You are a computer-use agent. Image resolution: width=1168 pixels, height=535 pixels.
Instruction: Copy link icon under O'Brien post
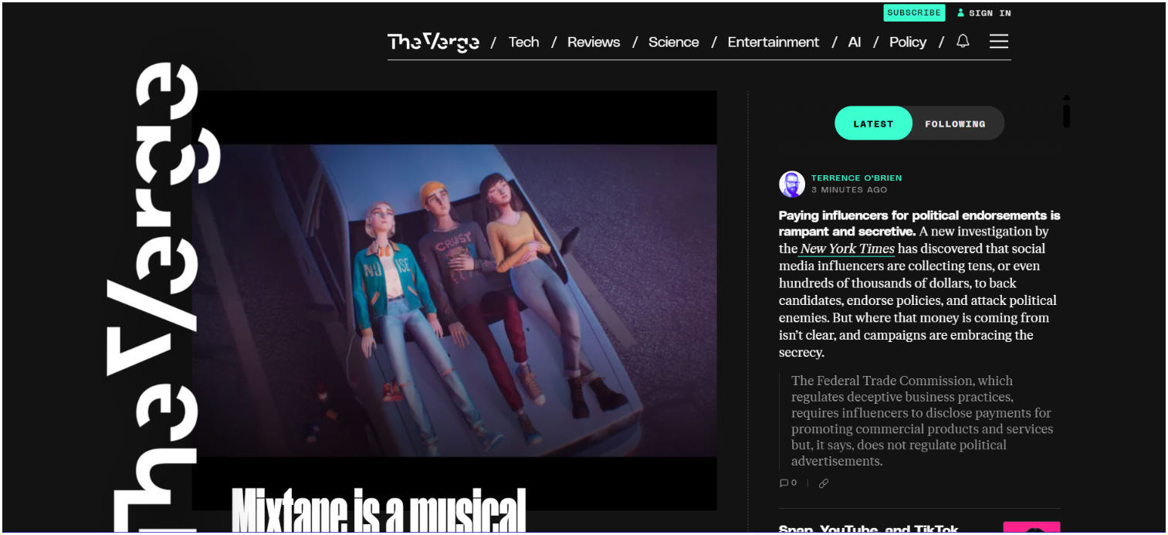tap(824, 483)
